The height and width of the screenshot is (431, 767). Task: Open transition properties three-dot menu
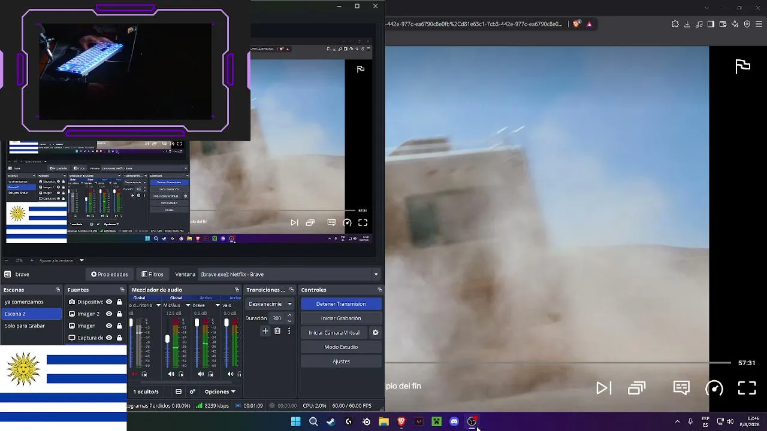pyautogui.click(x=289, y=331)
